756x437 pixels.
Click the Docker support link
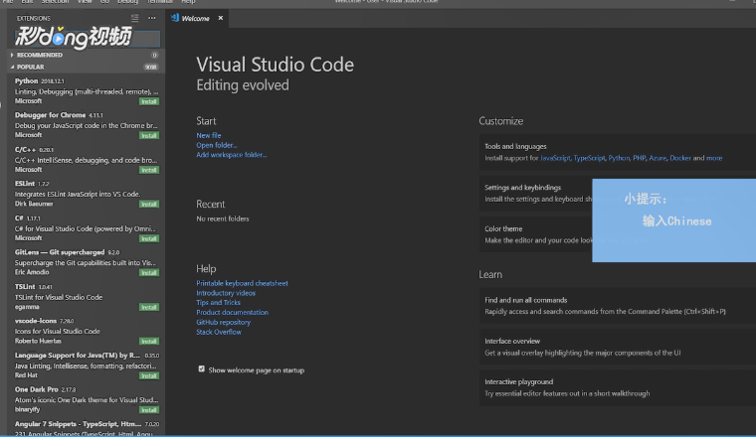click(680, 158)
